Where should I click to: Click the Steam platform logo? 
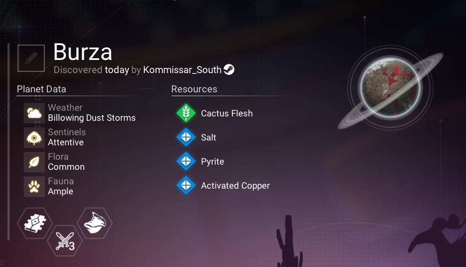(x=229, y=70)
